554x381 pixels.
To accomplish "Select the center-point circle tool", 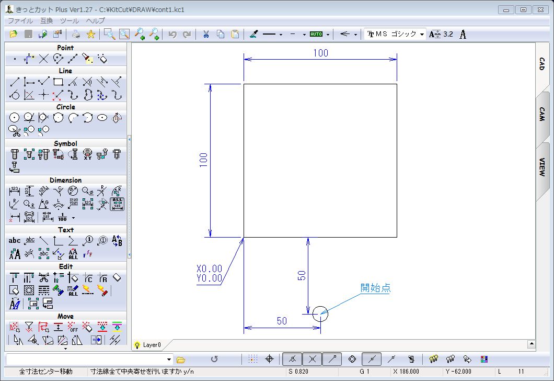I will click(x=14, y=117).
